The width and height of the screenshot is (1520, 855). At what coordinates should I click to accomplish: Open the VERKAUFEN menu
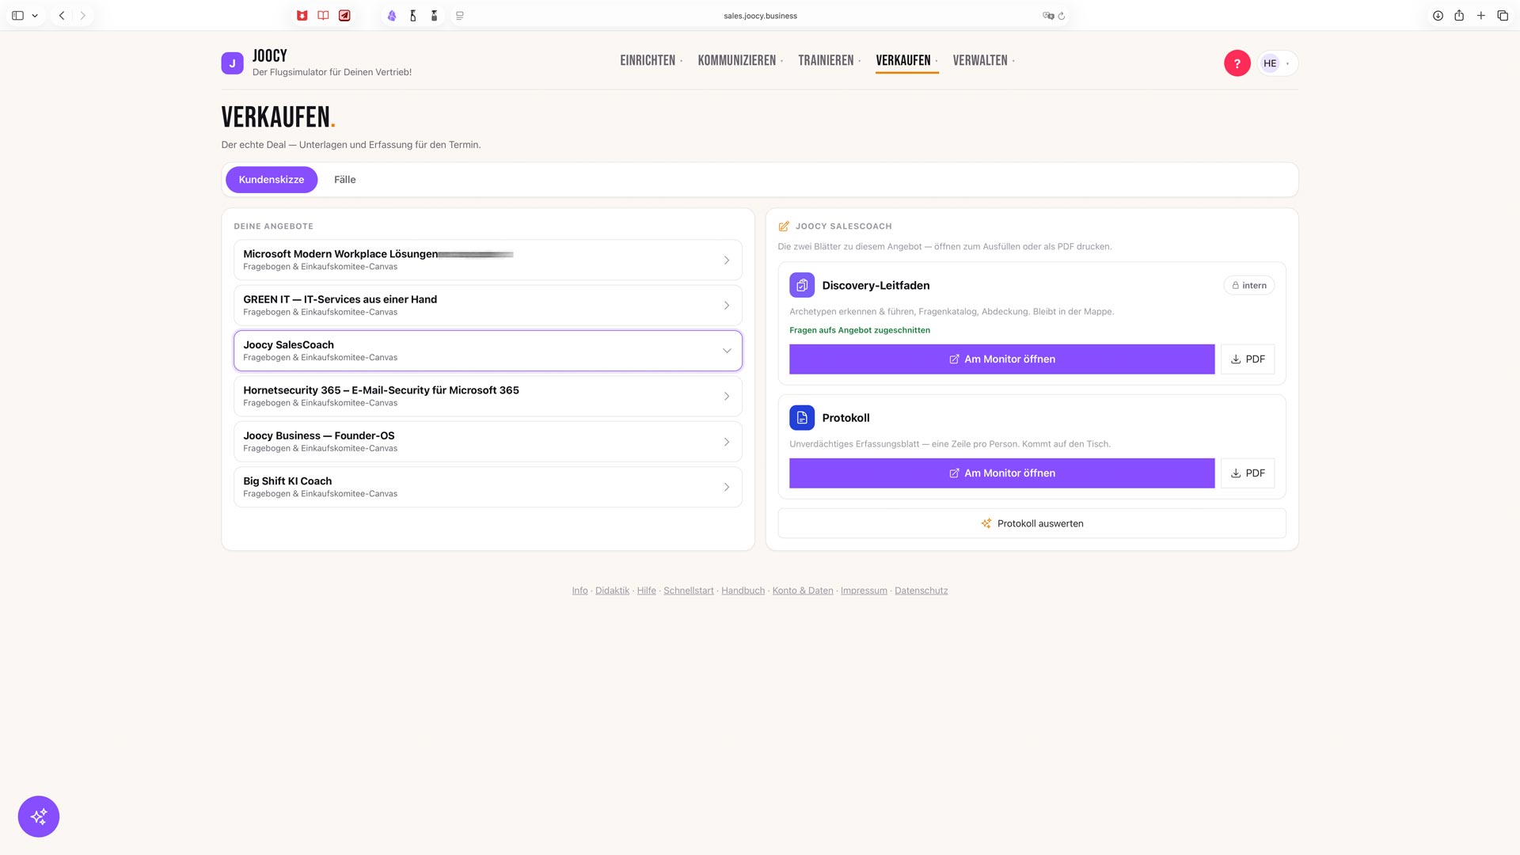click(x=906, y=61)
